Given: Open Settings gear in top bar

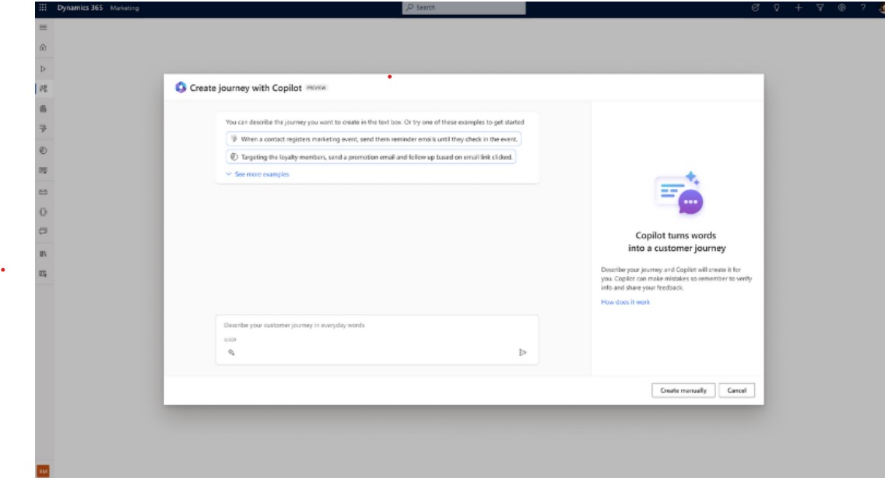Looking at the screenshot, I should pos(841,8).
